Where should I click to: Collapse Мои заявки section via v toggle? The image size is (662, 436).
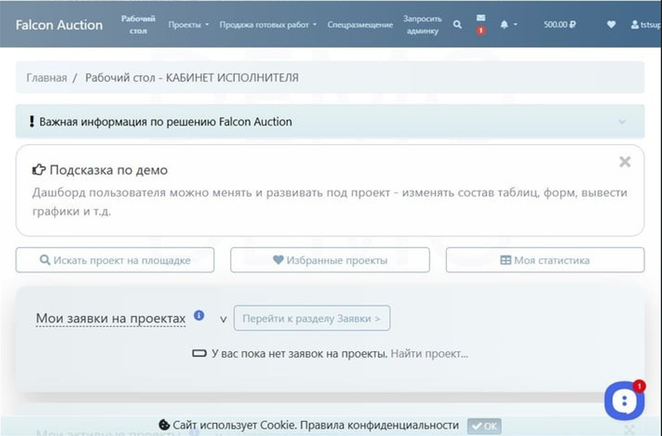coord(223,319)
